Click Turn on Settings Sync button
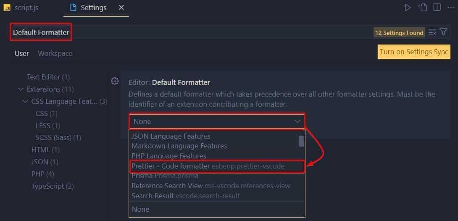Viewport: 458px width, 221px height. [414, 52]
